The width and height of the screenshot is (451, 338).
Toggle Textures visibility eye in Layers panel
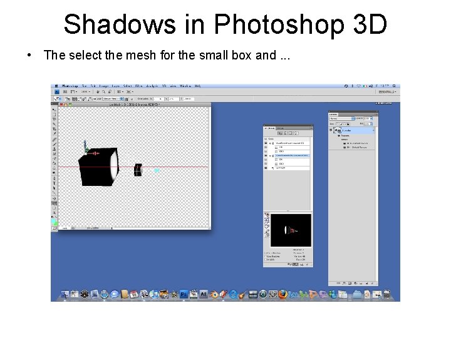click(x=339, y=136)
